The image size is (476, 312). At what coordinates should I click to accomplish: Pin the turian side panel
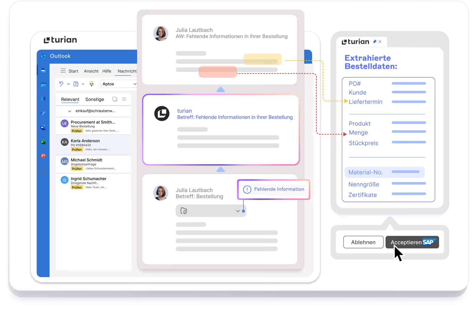[375, 41]
